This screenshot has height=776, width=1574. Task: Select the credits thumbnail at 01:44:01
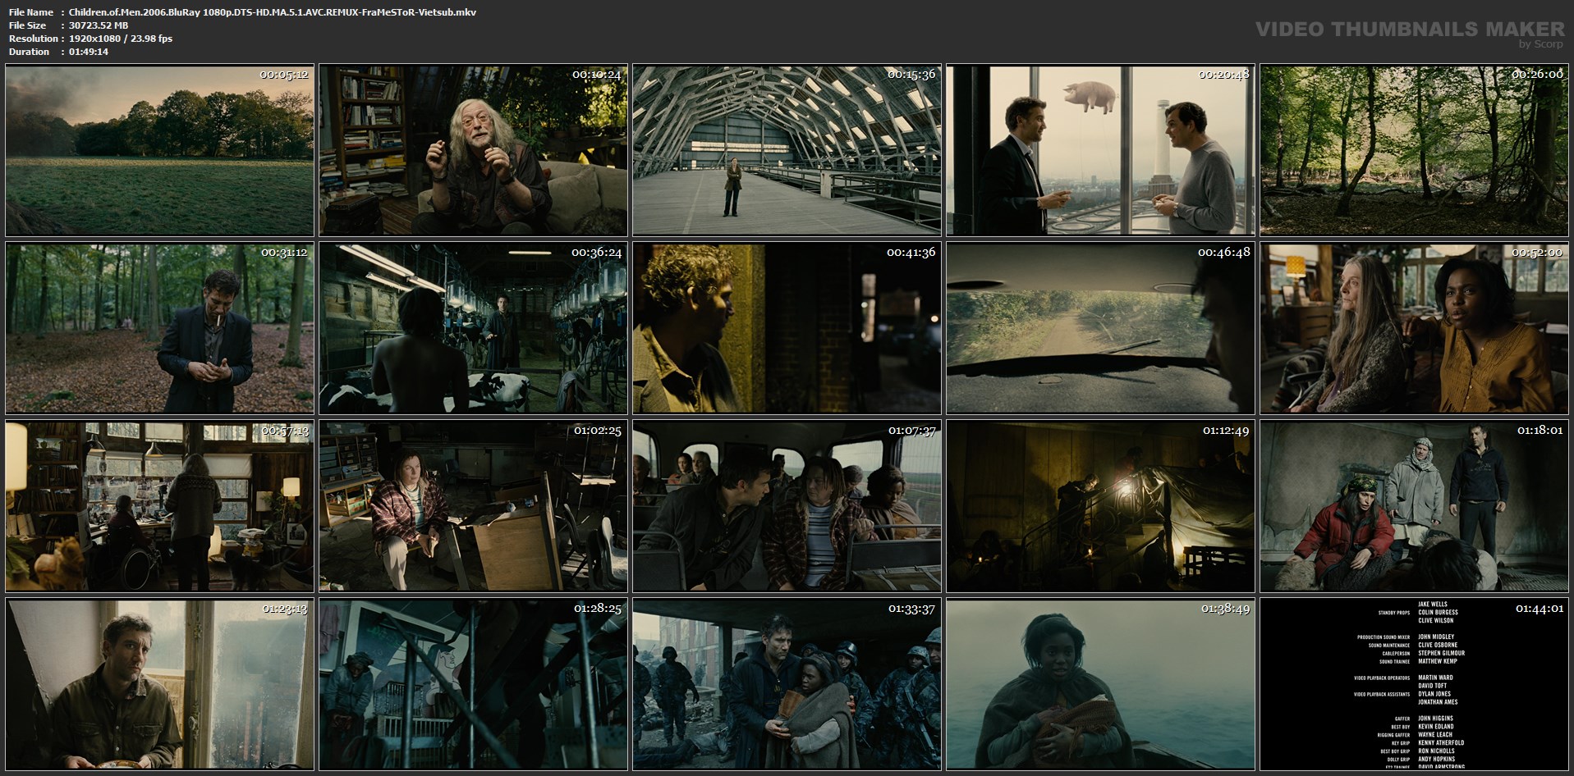(1415, 684)
